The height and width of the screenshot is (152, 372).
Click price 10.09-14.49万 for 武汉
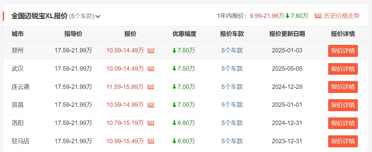coord(125,69)
